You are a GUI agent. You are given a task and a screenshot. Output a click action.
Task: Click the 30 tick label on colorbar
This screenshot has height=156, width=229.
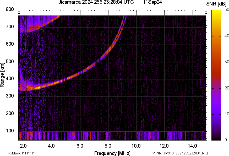tap(226, 62)
